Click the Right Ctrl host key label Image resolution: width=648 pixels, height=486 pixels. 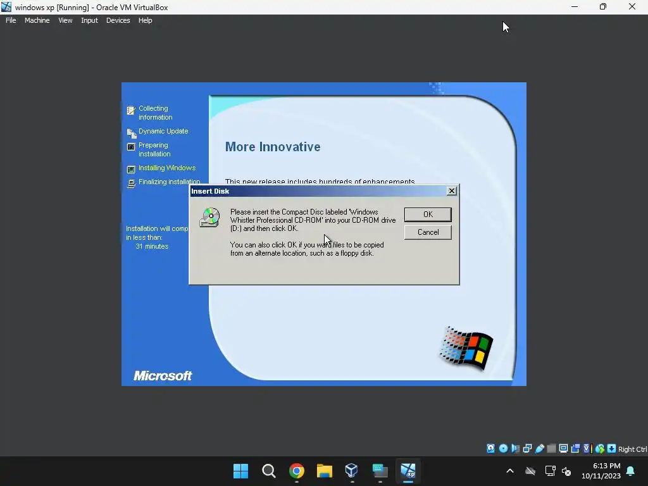632,449
